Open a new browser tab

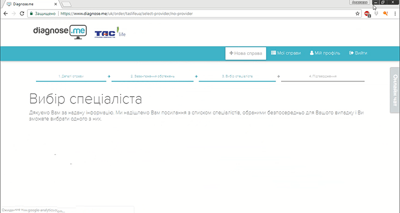tap(66, 4)
